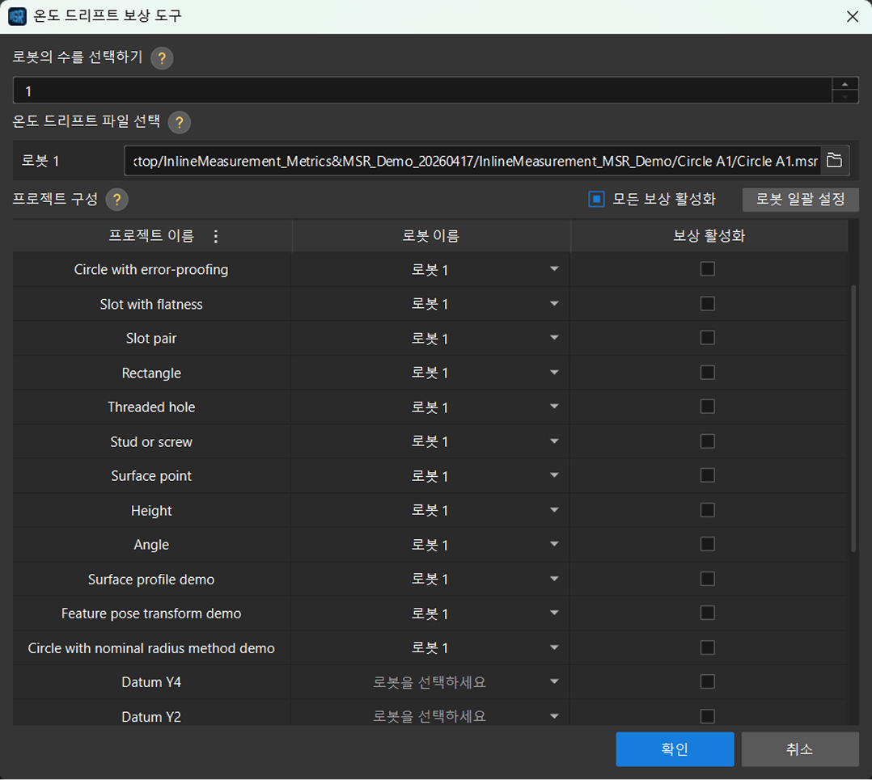Open 프로젝트 이름 column options menu
This screenshot has height=780, width=872.
[x=216, y=236]
